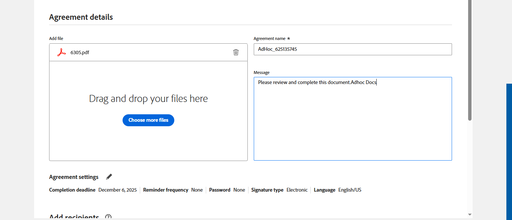Image resolution: width=512 pixels, height=220 pixels.
Task: Click the vertical scrollbar thumb
Action: pyautogui.click(x=470, y=60)
